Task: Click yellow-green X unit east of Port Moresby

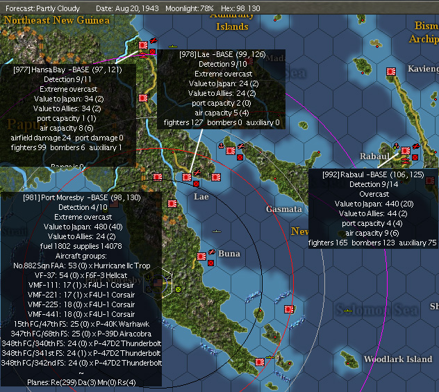Action: point(178,289)
